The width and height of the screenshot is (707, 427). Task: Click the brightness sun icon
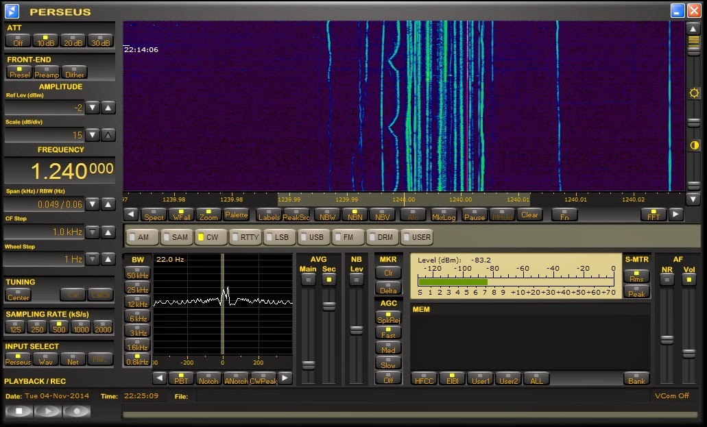(x=694, y=93)
